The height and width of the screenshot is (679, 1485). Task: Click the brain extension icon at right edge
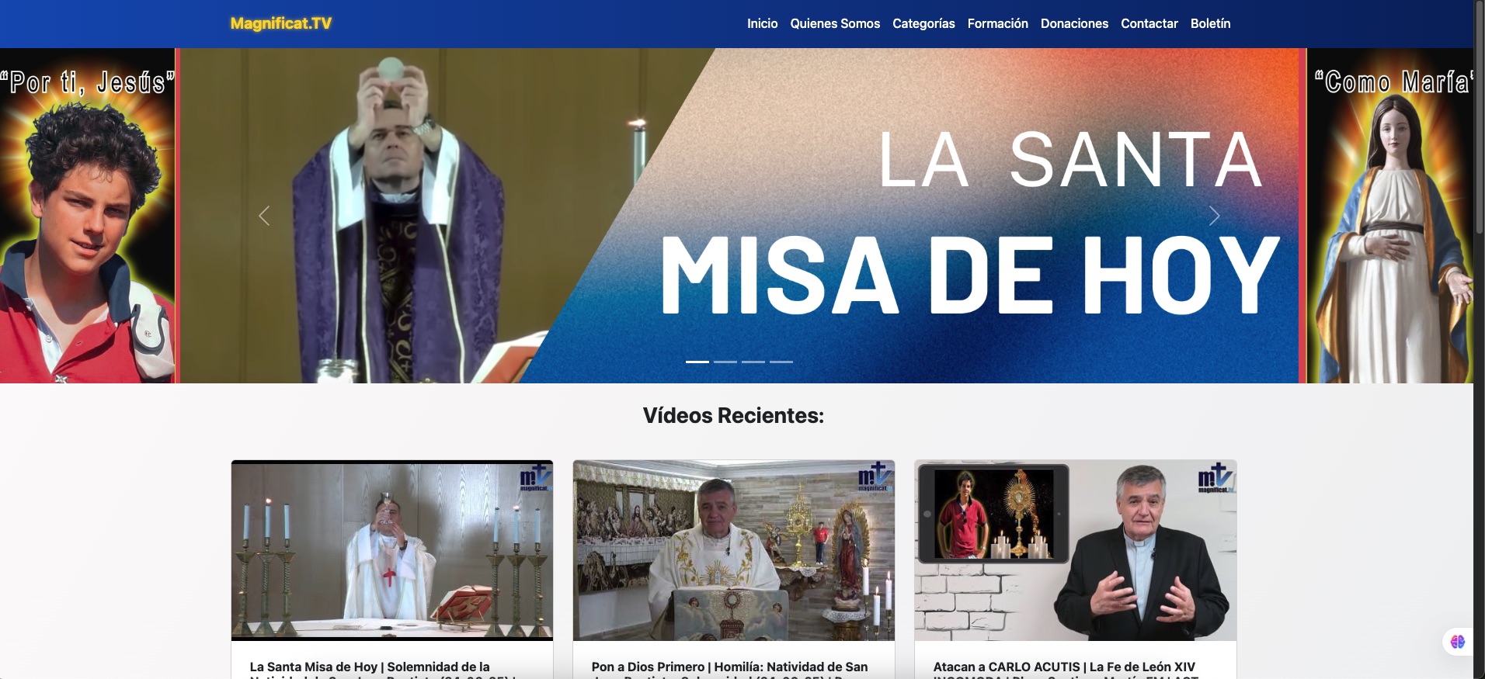1458,642
